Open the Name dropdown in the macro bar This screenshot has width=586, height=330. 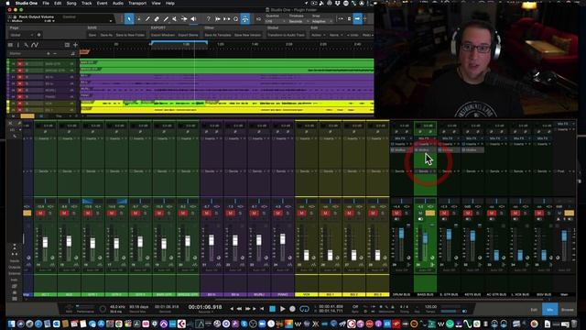tap(335, 35)
